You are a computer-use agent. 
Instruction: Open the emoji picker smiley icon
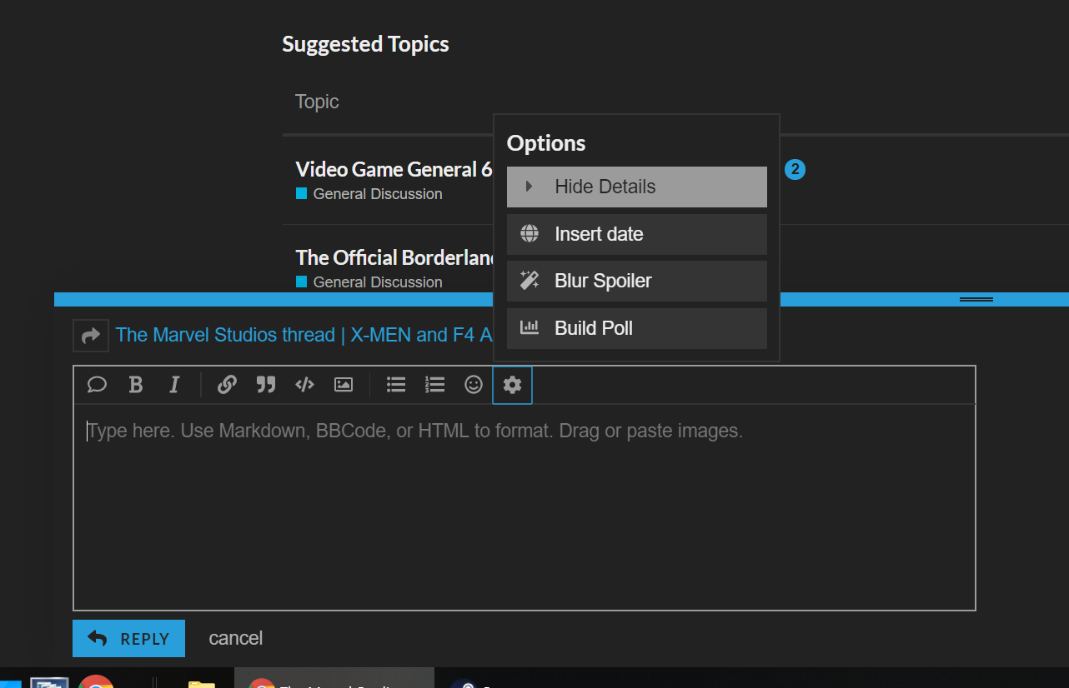coord(474,385)
